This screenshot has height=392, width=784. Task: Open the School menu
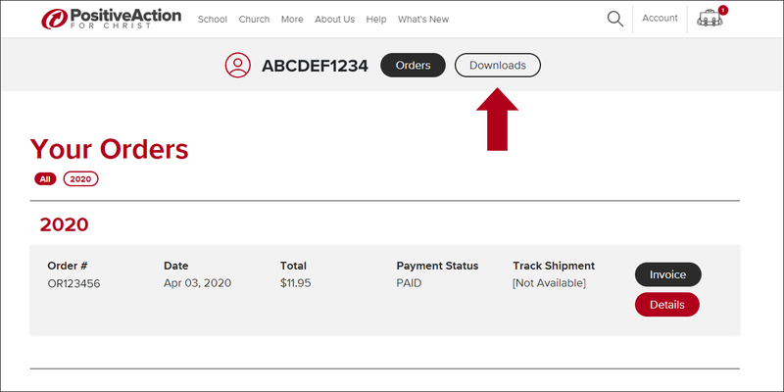(213, 20)
